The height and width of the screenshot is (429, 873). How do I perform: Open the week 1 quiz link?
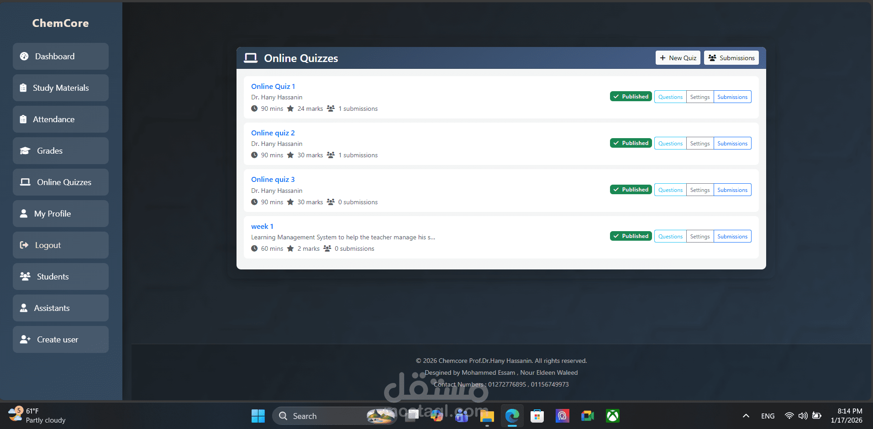point(262,226)
